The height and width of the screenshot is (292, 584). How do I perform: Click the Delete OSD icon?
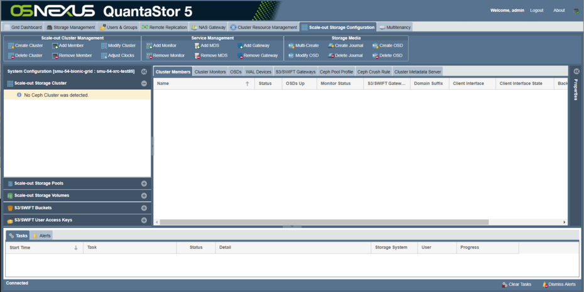pos(376,56)
